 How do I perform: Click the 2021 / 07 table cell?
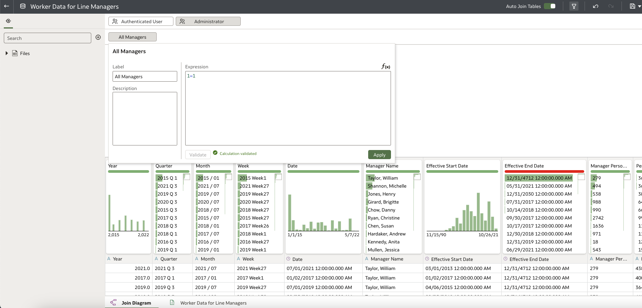pos(213,268)
